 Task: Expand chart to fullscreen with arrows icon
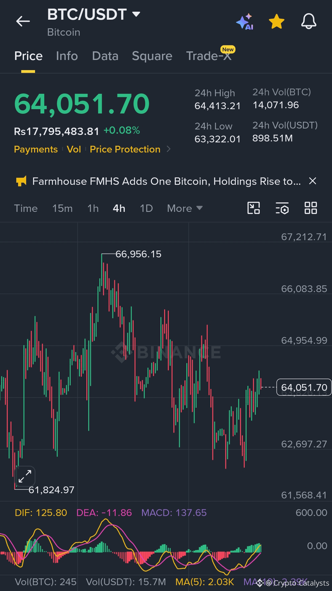[25, 476]
